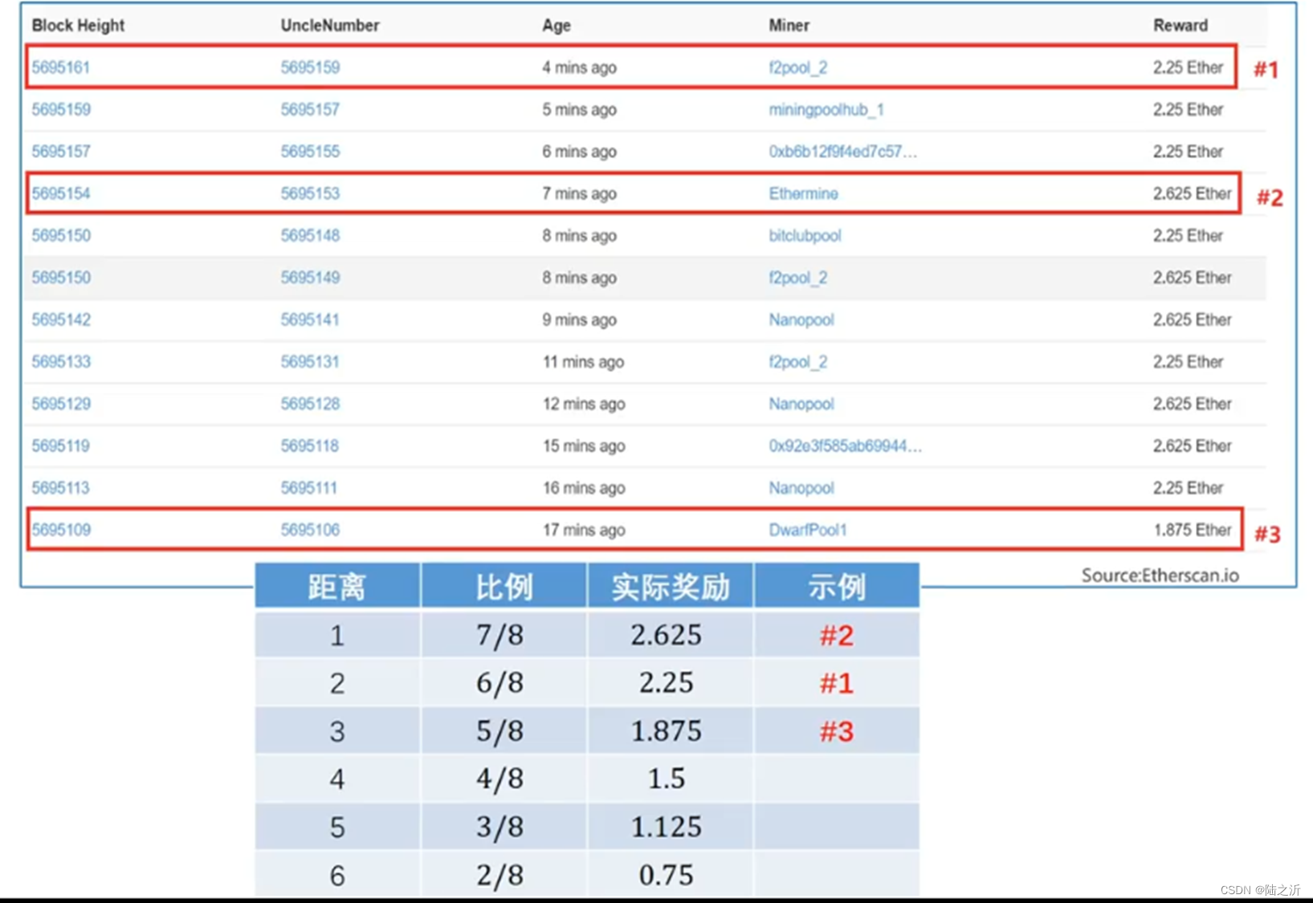Open uncle number 5695111 link
The width and height of the screenshot is (1313, 903).
(x=310, y=487)
